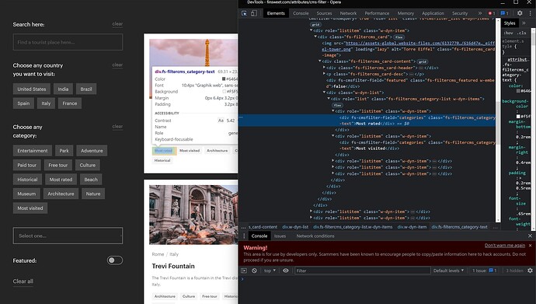This screenshot has width=536, height=304.
Task: Activate the inspect element picker icon
Action: click(244, 13)
